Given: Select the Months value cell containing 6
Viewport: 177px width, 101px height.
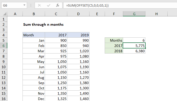Looking at the screenshot, I should 134,40.
